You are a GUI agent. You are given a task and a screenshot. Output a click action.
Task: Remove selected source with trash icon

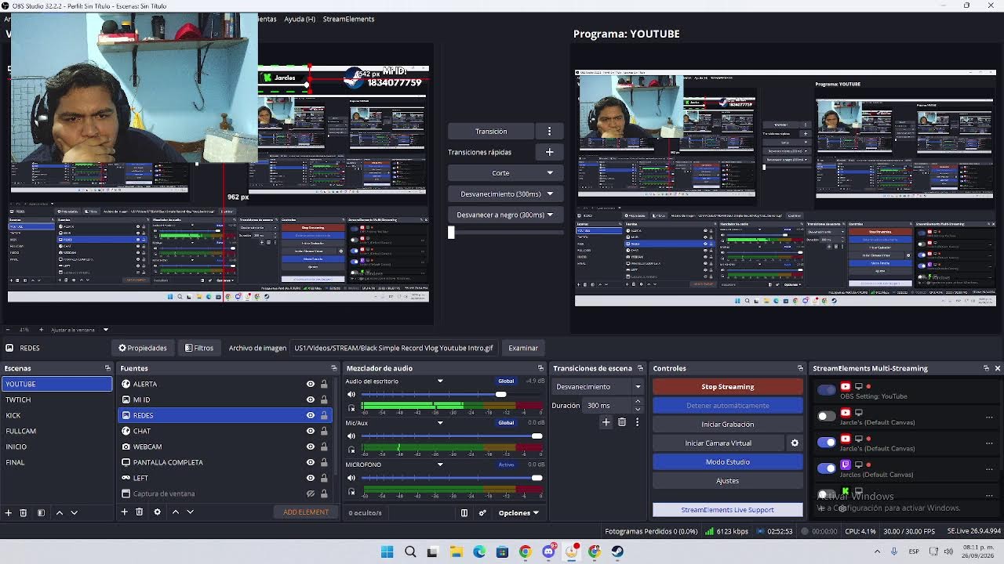pyautogui.click(x=139, y=512)
